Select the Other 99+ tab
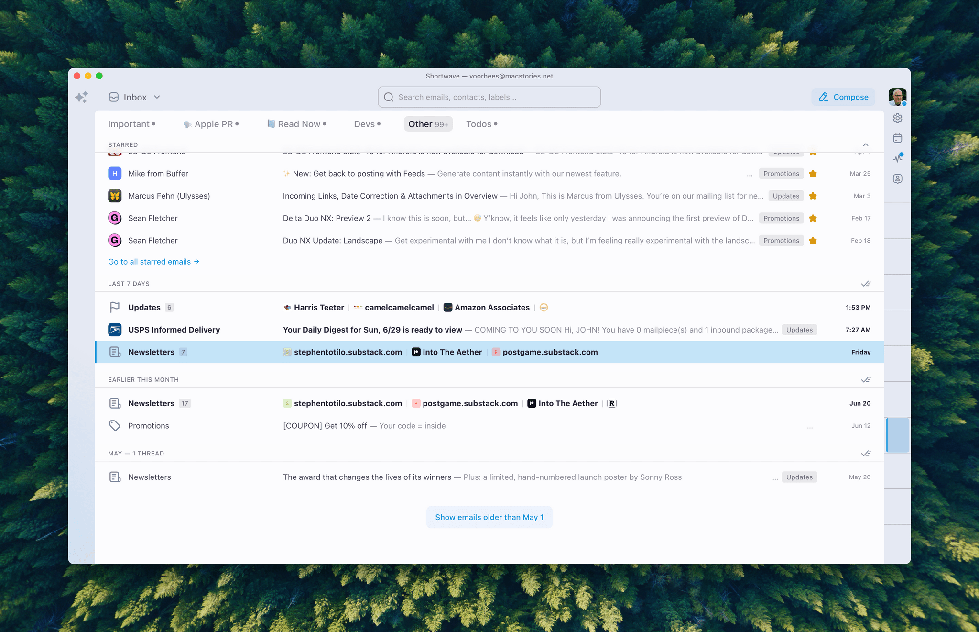This screenshot has height=632, width=979. point(428,124)
